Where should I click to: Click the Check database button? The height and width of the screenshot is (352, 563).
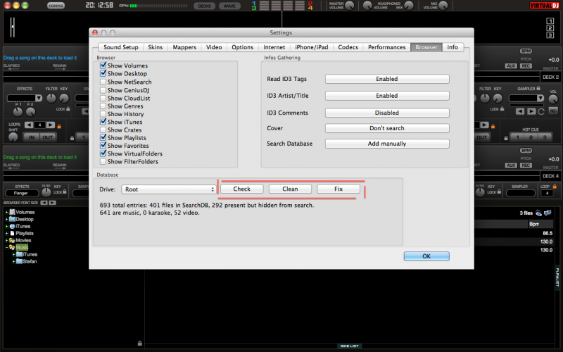[241, 189]
